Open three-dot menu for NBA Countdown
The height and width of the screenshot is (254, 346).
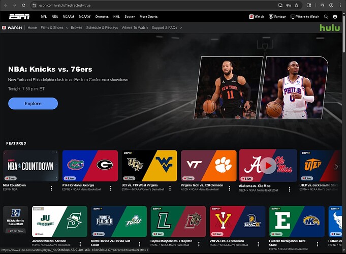(x=51, y=188)
